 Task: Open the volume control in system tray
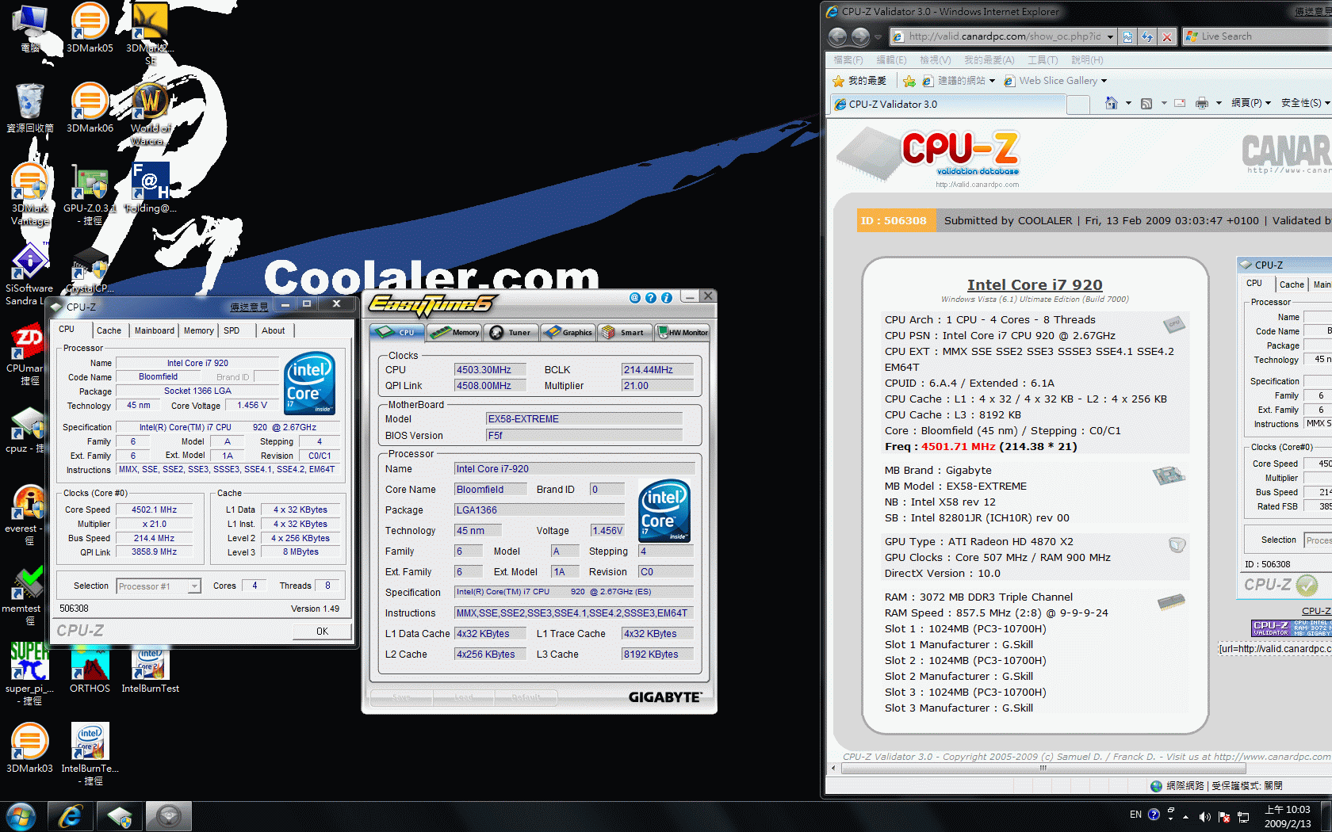[x=1204, y=816]
